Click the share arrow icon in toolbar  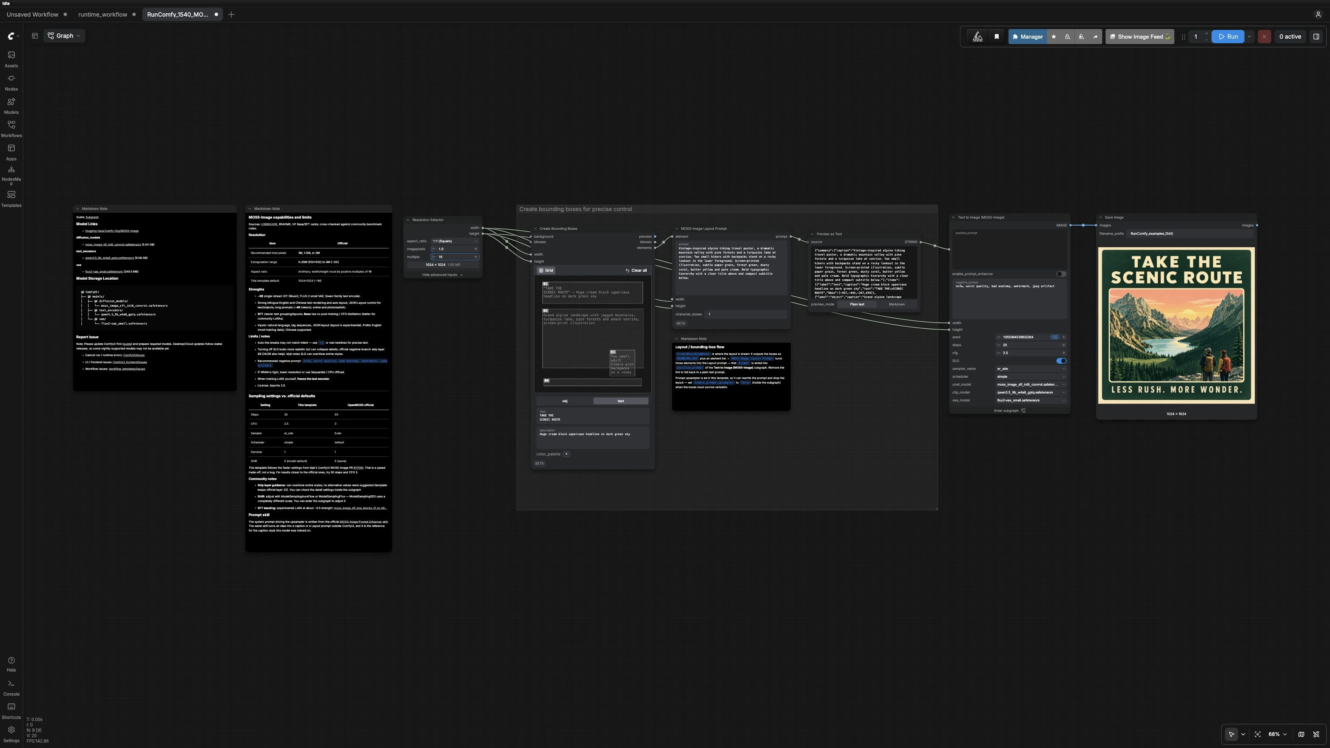pos(1095,37)
